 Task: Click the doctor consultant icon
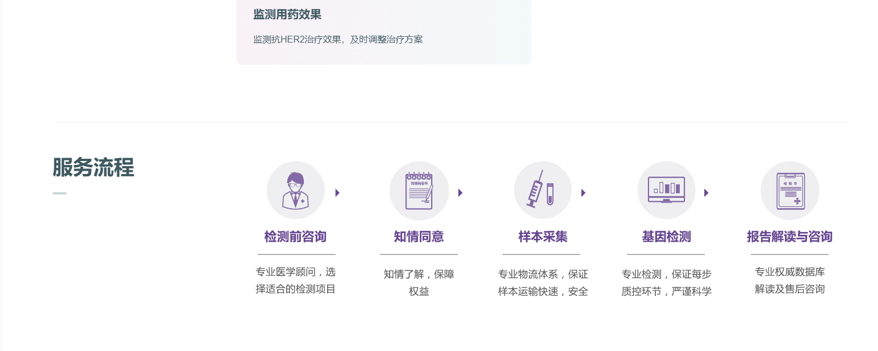(x=295, y=191)
